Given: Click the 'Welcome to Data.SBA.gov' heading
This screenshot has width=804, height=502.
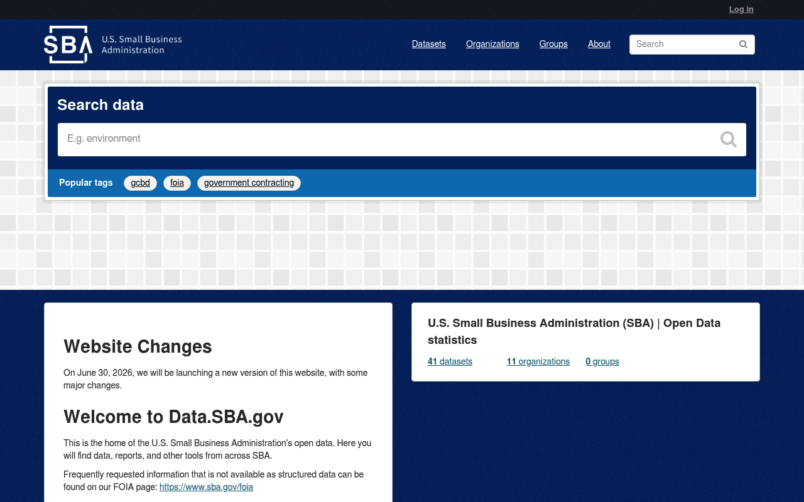Looking at the screenshot, I should (173, 417).
